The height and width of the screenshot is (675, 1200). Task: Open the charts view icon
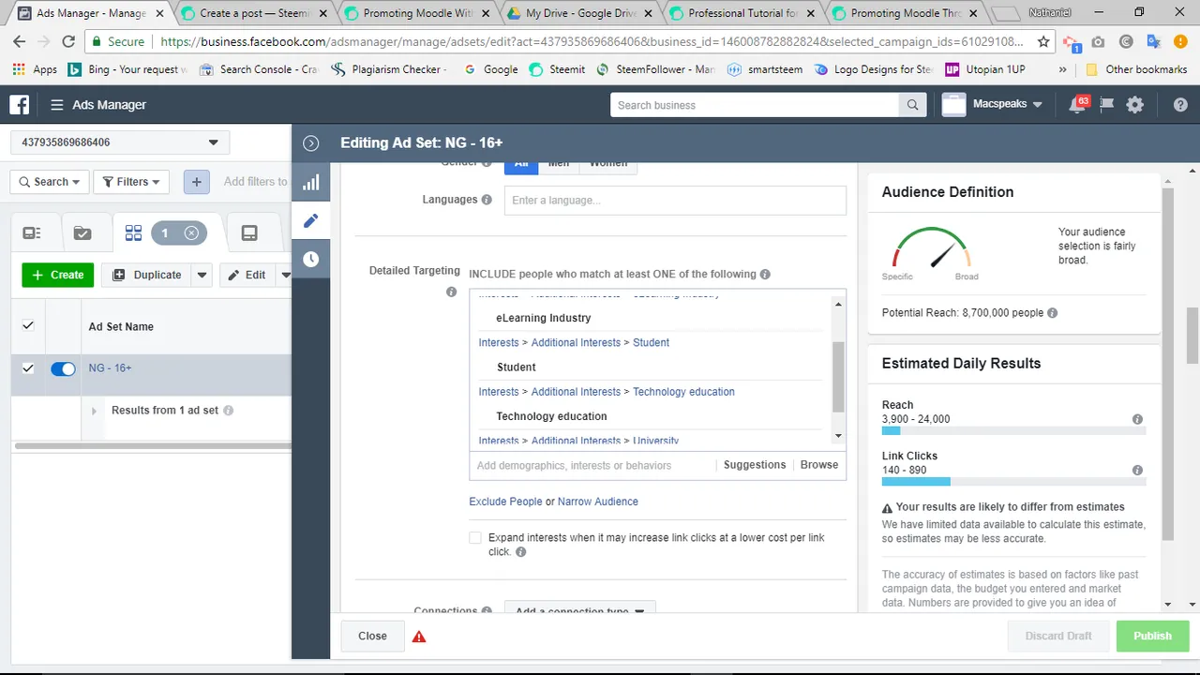pos(311,183)
